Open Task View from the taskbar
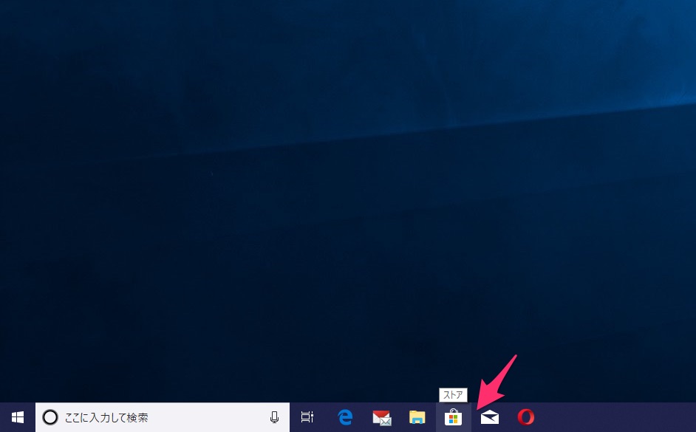Viewport: 696px width, 432px height. click(307, 417)
